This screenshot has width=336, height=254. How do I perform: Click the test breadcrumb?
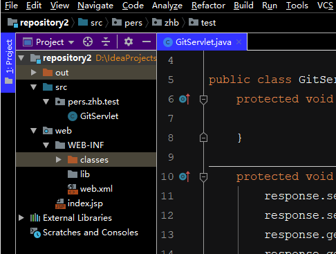pyautogui.click(x=202, y=23)
